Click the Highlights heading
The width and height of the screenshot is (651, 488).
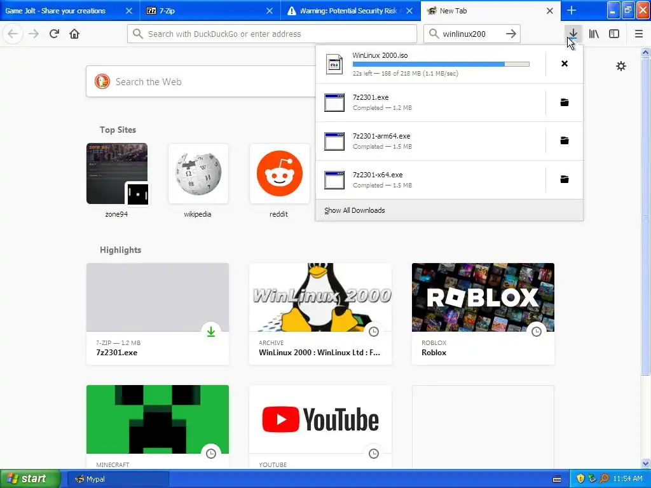(x=120, y=250)
